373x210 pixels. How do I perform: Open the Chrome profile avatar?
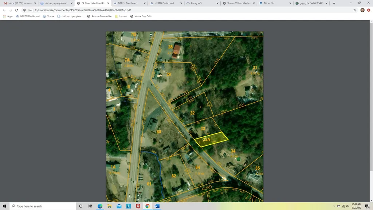point(362,10)
